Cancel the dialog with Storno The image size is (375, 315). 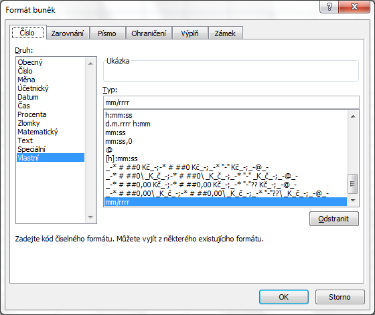(340, 297)
